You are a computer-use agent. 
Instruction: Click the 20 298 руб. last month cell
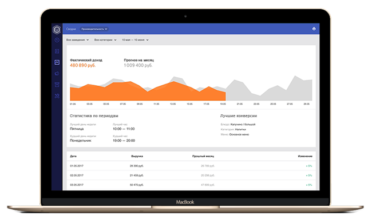tap(208, 176)
